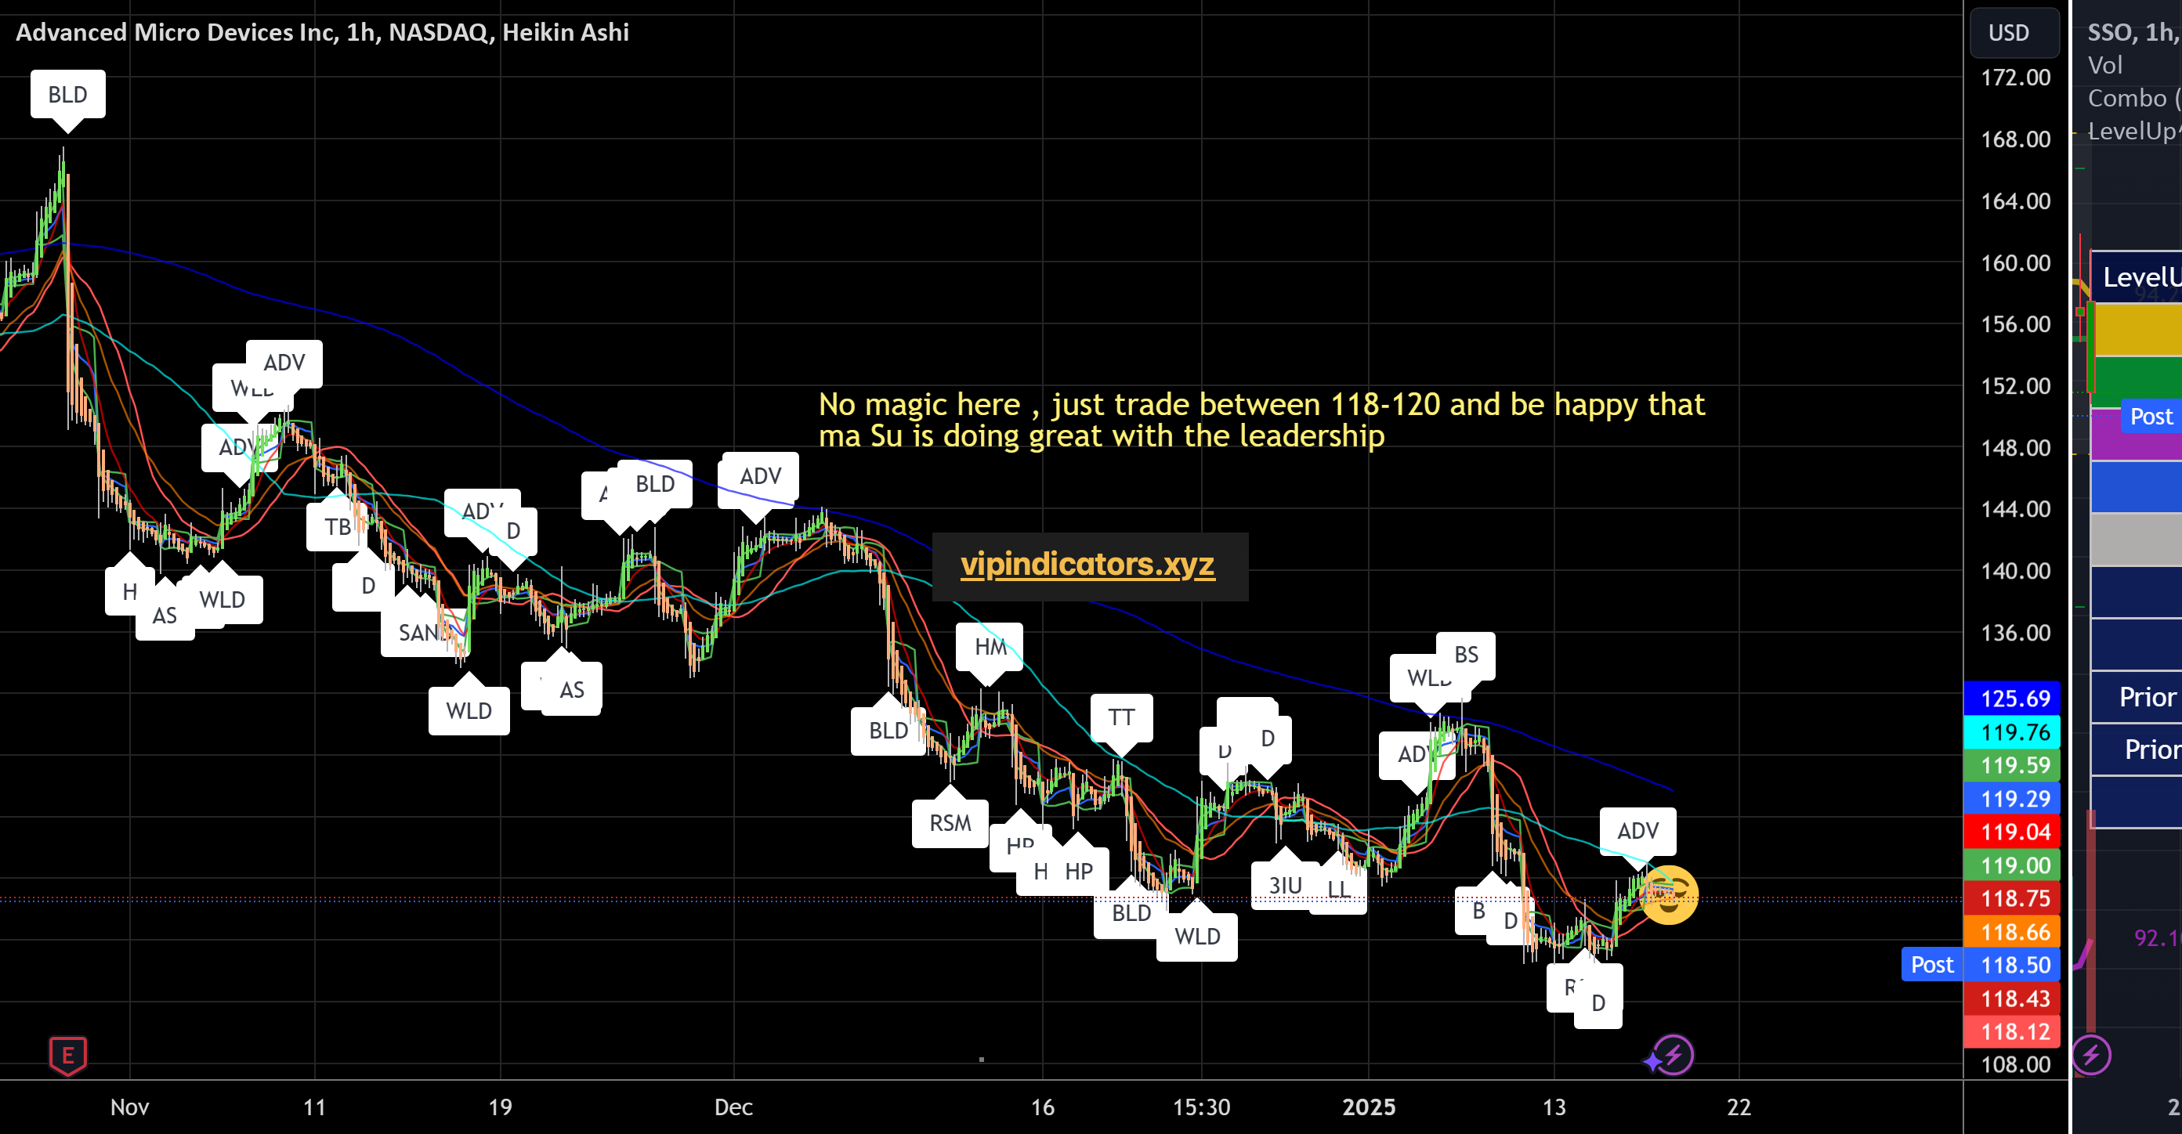This screenshot has height=1134, width=2182.
Task: Click the laughing emoji on the chart
Action: [x=1669, y=894]
